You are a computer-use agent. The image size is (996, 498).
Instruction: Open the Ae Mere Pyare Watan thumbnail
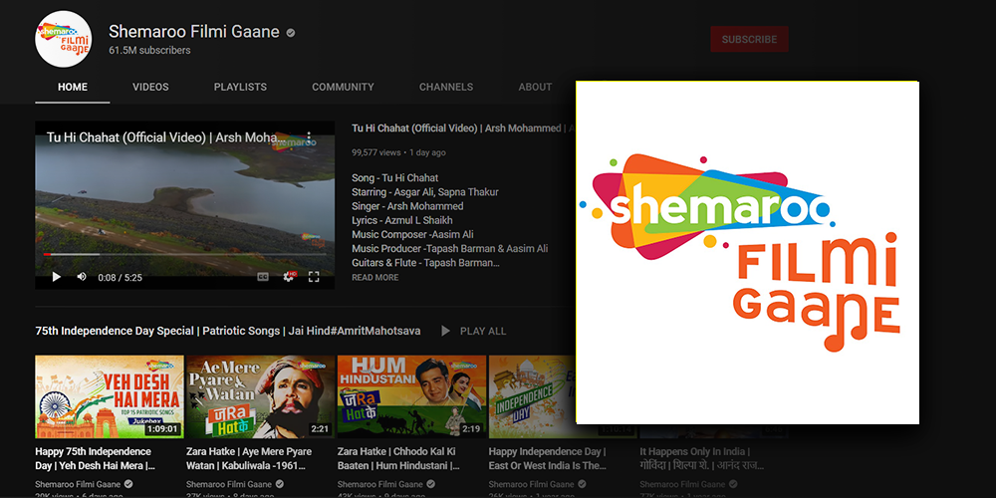coord(260,396)
